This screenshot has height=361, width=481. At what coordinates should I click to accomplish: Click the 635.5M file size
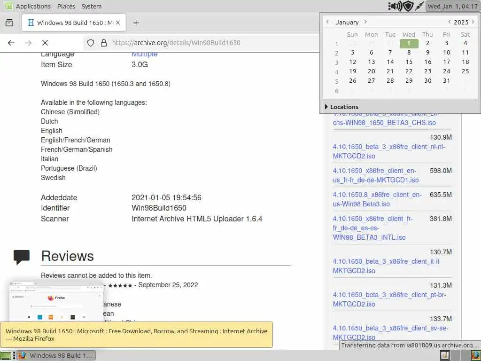(x=441, y=195)
